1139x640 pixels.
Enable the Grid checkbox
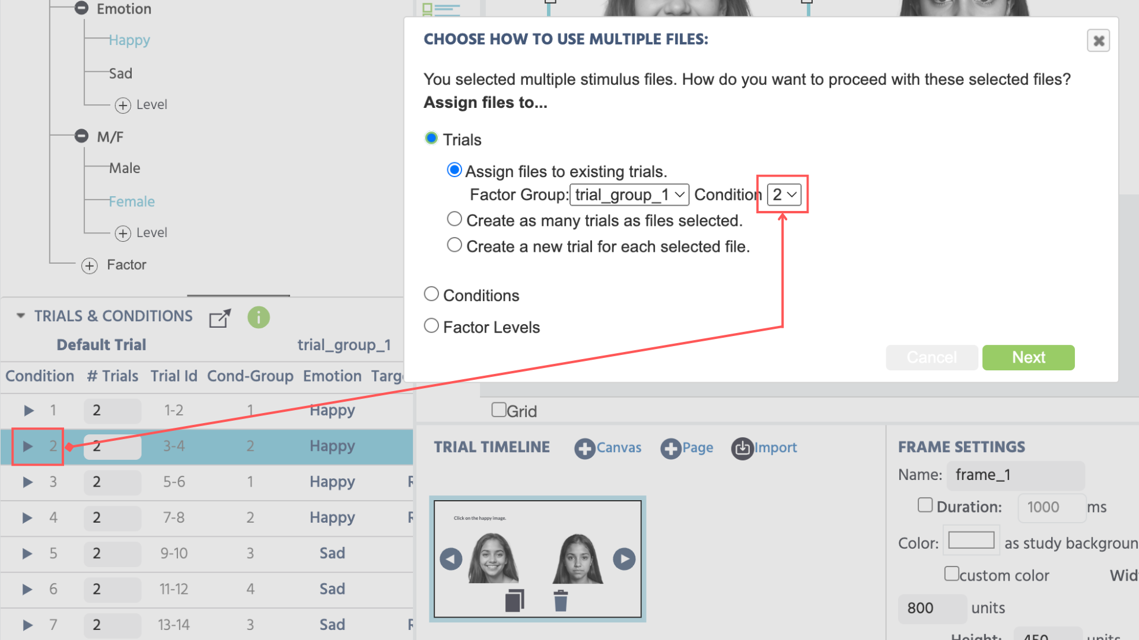(499, 410)
